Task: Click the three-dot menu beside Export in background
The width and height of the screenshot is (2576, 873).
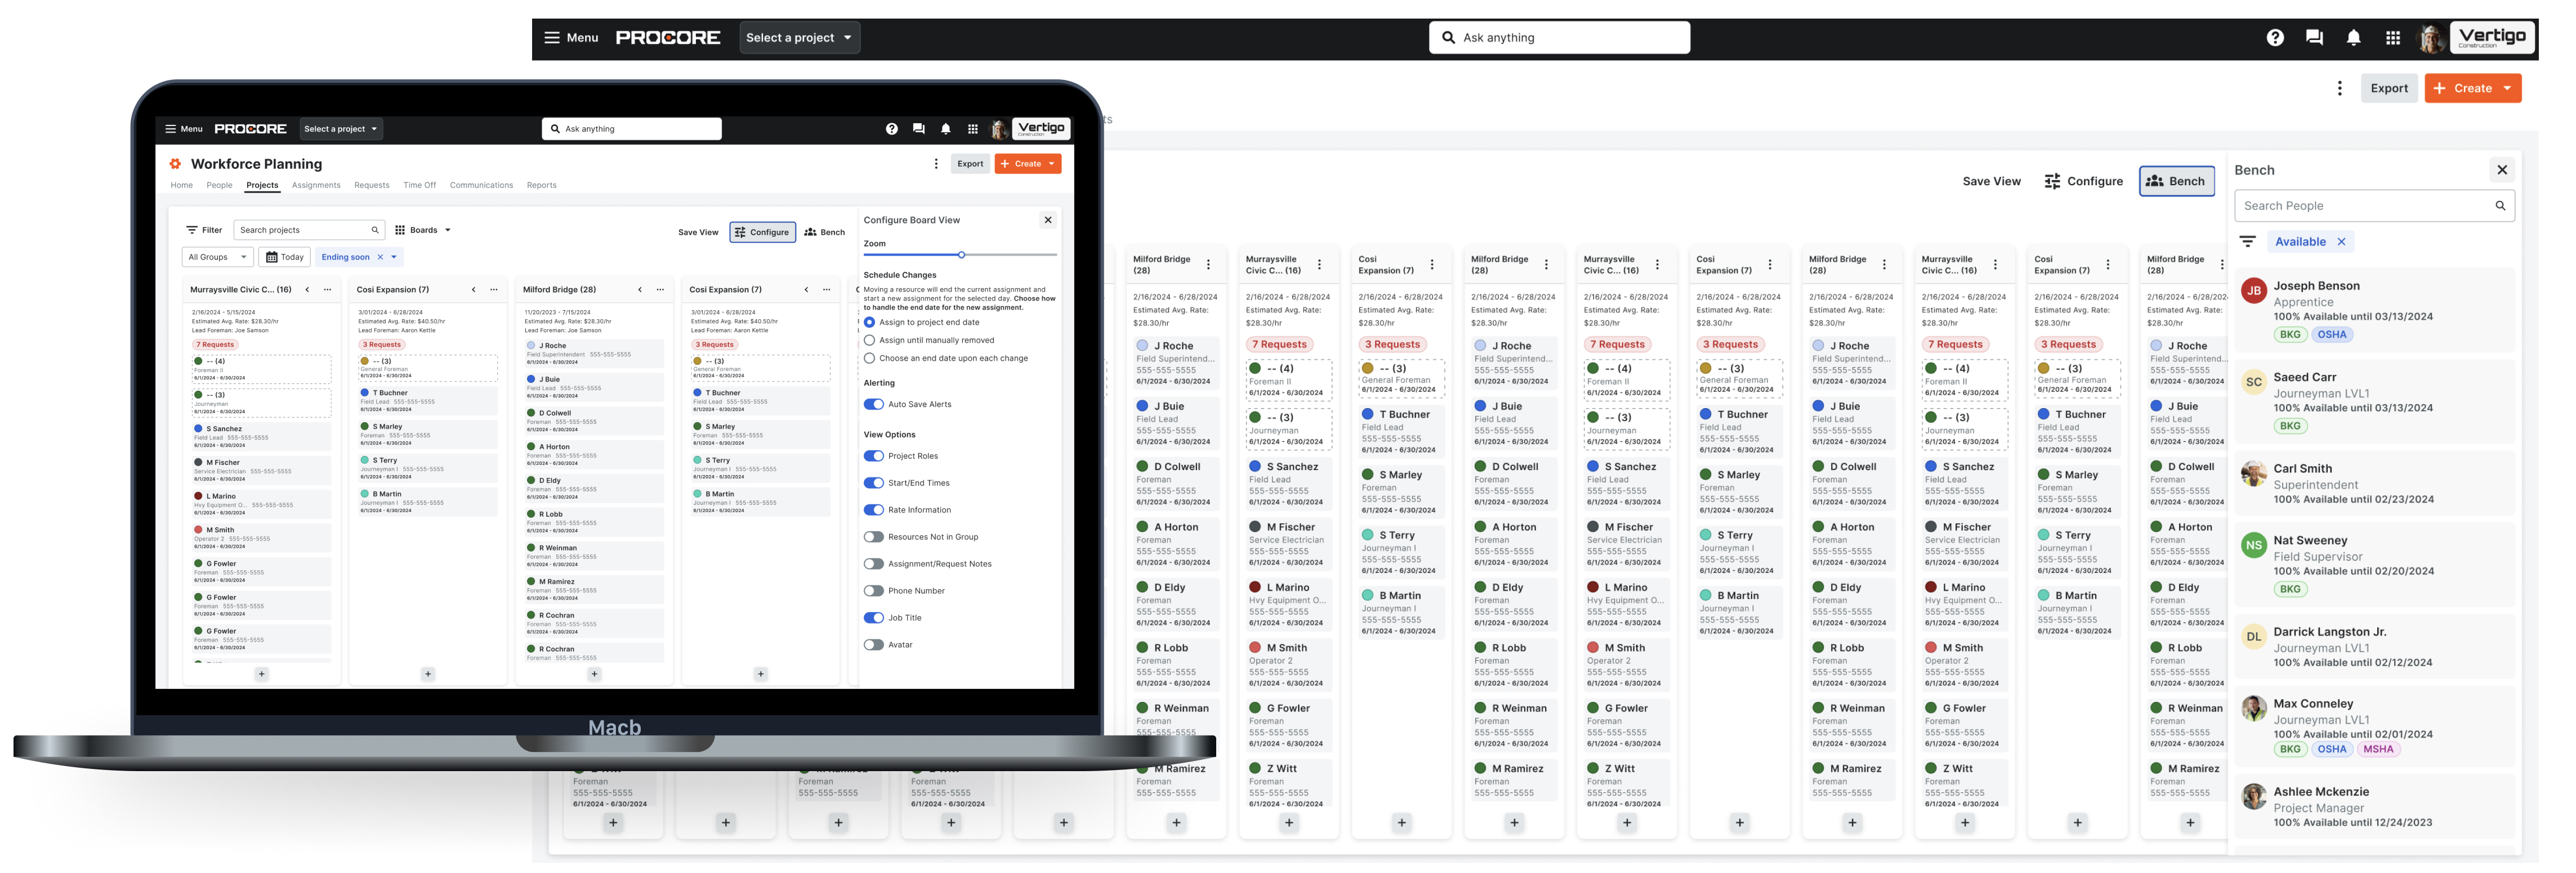Action: pos(2339,88)
